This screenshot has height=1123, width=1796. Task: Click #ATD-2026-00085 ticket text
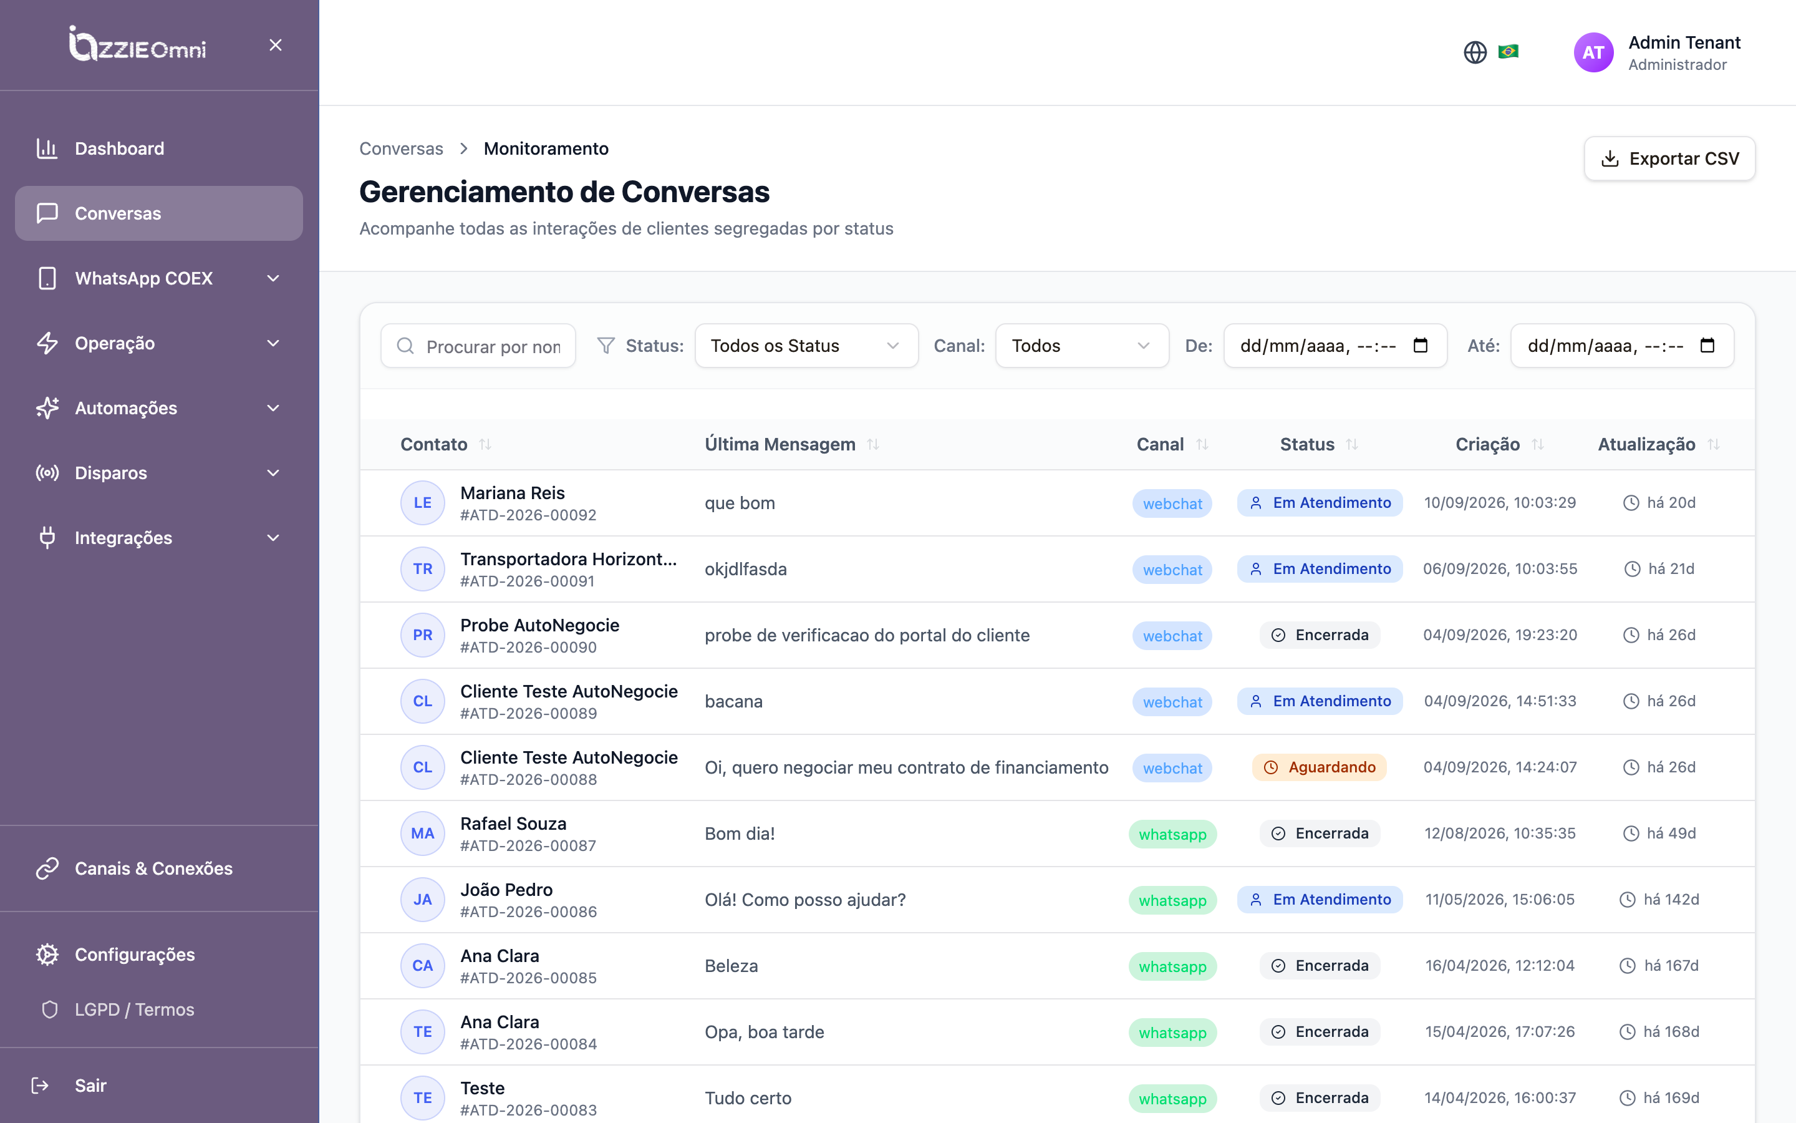pyautogui.click(x=528, y=978)
